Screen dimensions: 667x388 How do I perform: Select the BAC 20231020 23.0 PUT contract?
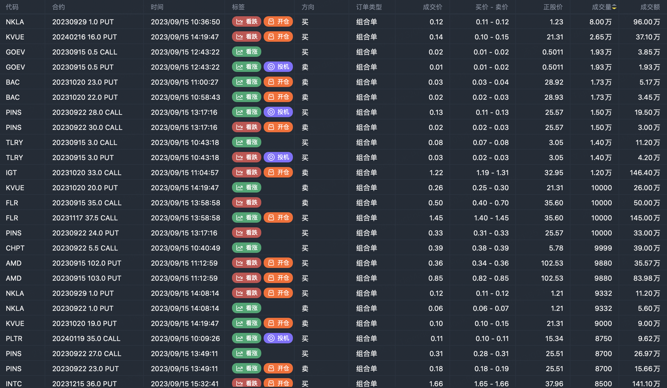tap(85, 82)
